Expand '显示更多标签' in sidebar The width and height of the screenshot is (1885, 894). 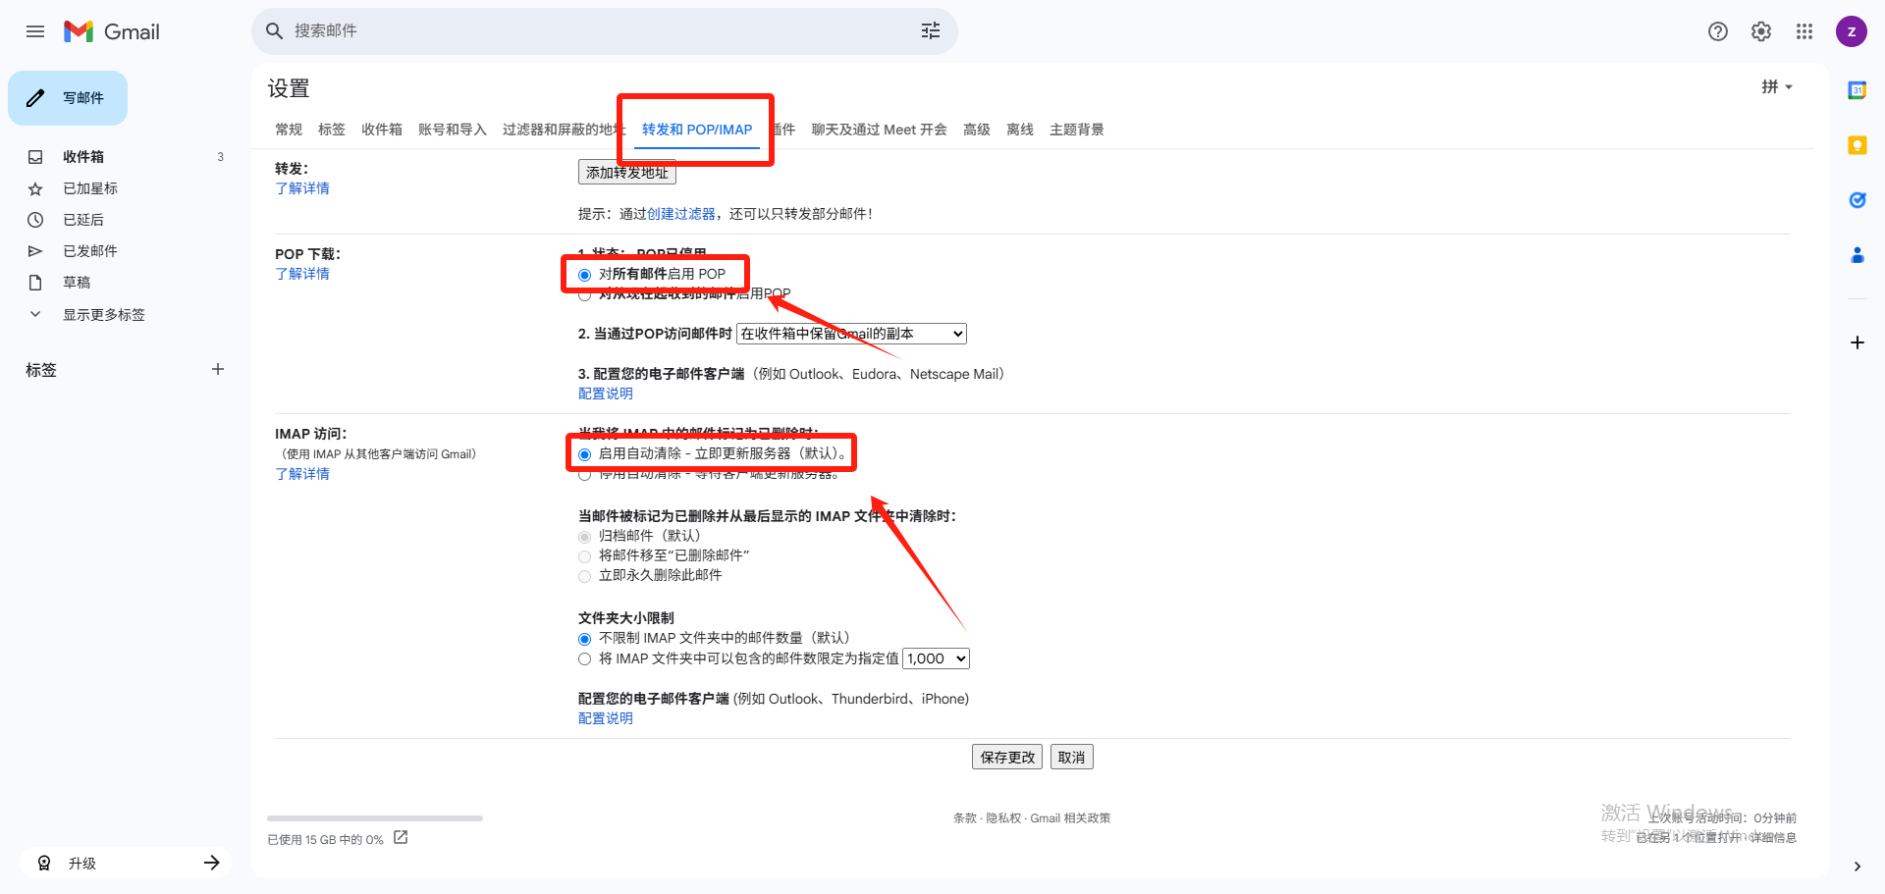103,315
